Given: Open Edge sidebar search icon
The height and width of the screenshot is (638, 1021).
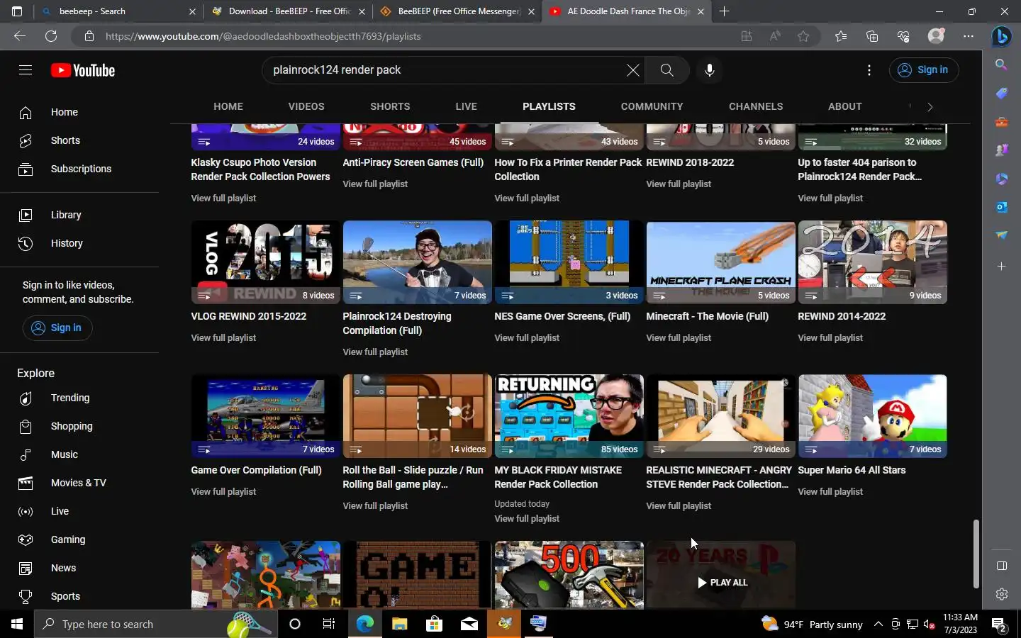Looking at the screenshot, I should (1001, 65).
